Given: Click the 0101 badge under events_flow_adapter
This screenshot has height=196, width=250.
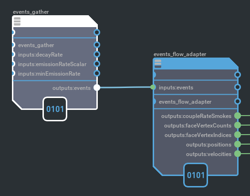Looking at the screenshot, I should pos(196,175).
